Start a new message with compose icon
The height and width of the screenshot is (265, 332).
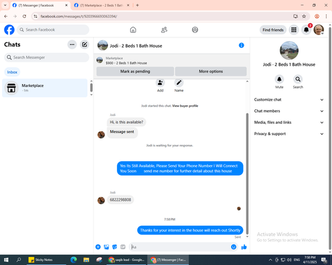tap(84, 44)
